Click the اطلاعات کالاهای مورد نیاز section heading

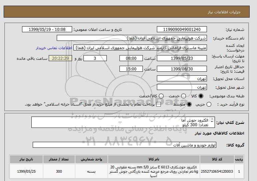point(220,133)
